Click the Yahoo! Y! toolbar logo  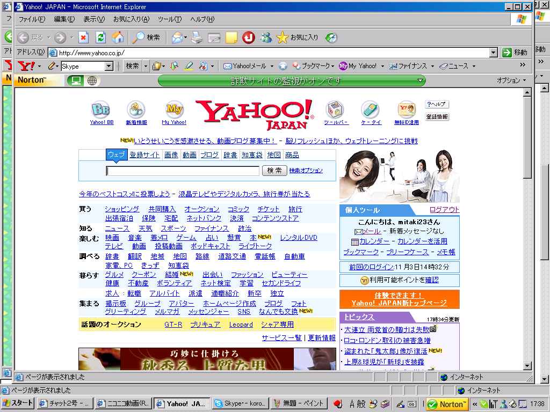(x=26, y=66)
